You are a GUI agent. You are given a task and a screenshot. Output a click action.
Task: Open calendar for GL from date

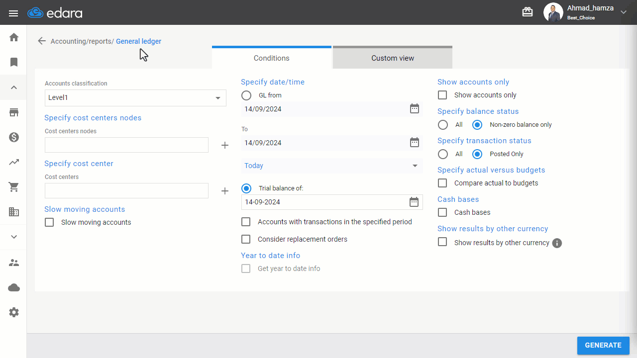[x=415, y=108]
